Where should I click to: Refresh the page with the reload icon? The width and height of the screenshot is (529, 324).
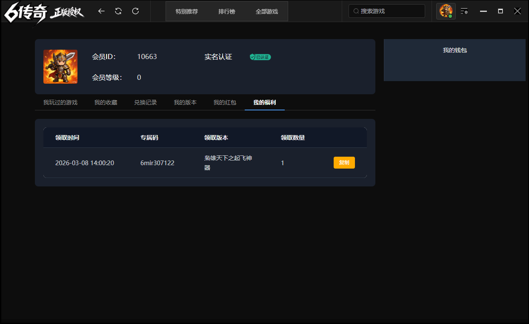click(x=135, y=11)
